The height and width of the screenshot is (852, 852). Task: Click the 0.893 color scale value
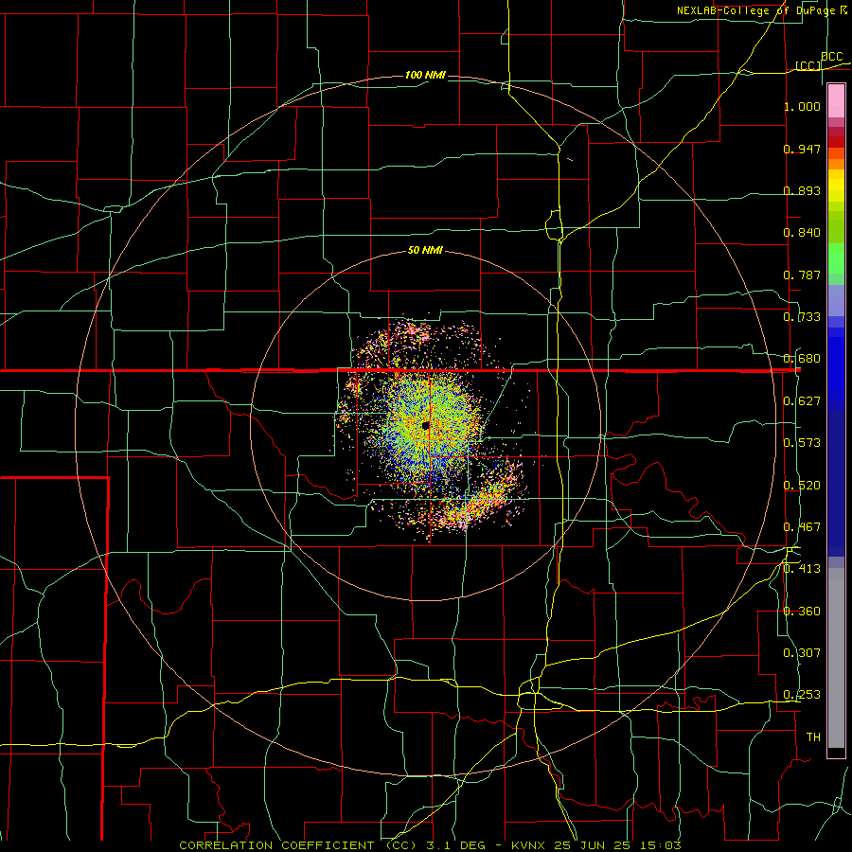(802, 190)
